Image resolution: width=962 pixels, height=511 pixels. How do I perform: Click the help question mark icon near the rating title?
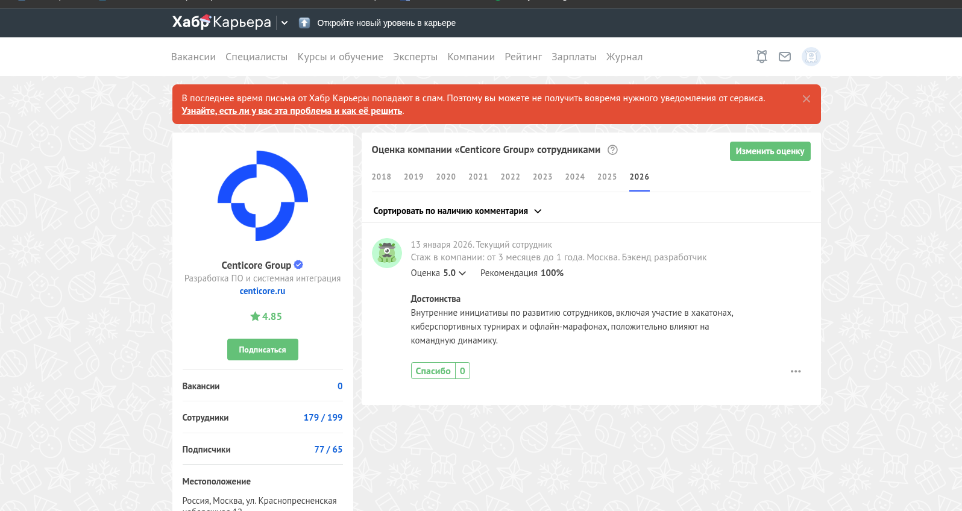[x=612, y=150]
